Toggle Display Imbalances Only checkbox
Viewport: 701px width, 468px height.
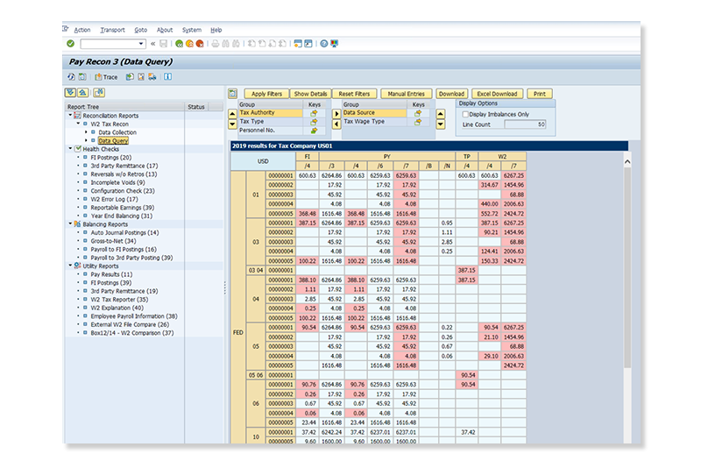(x=465, y=115)
